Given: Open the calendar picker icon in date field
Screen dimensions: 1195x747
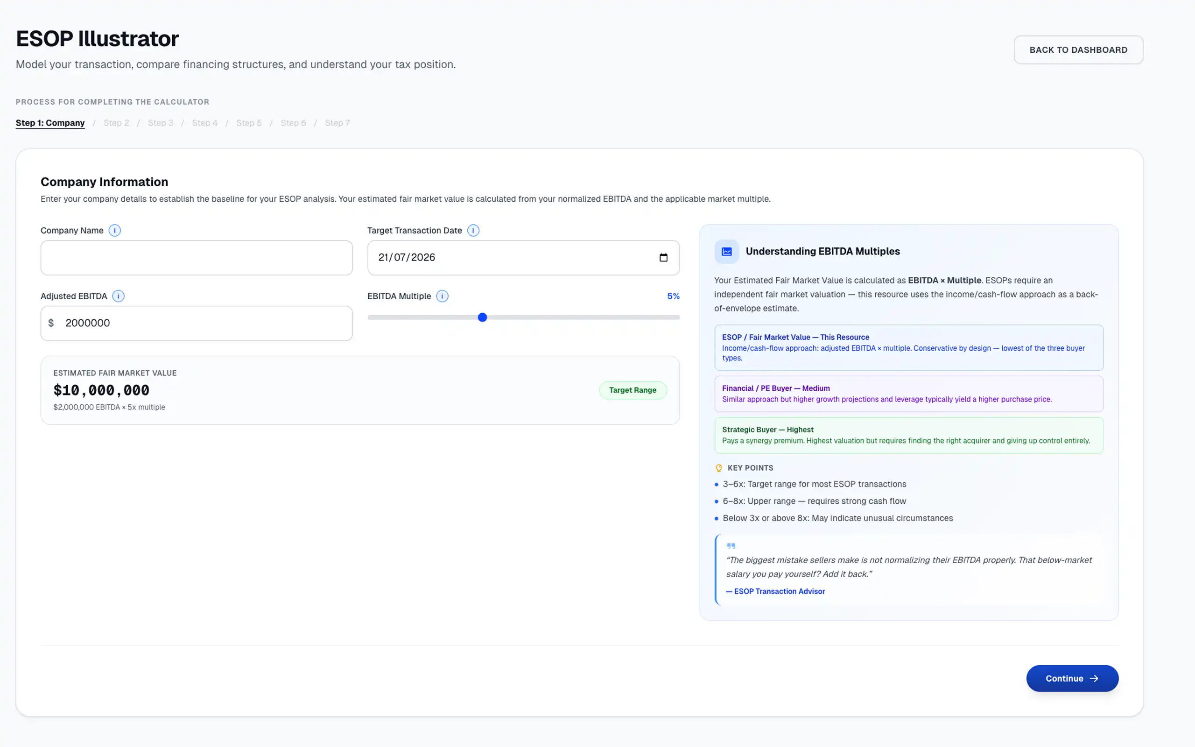Looking at the screenshot, I should point(663,257).
